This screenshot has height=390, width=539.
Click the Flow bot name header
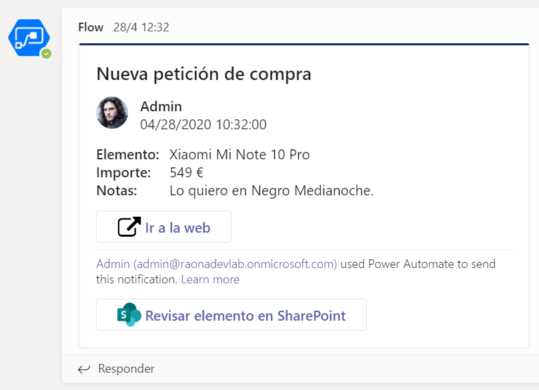click(91, 27)
